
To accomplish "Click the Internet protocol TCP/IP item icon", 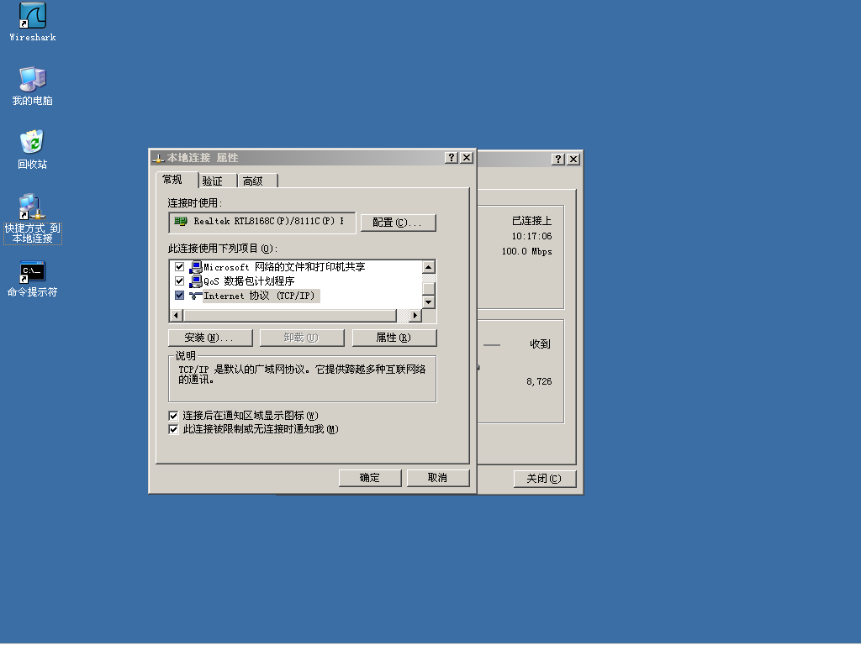I will coord(195,296).
